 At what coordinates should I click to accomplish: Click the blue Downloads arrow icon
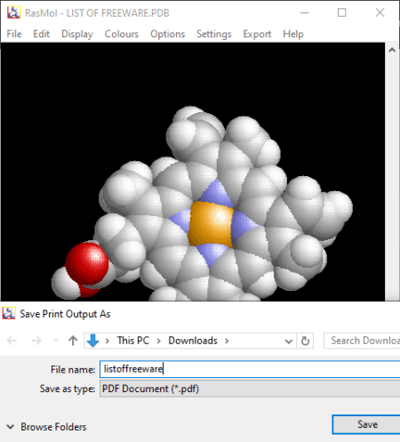[92, 341]
